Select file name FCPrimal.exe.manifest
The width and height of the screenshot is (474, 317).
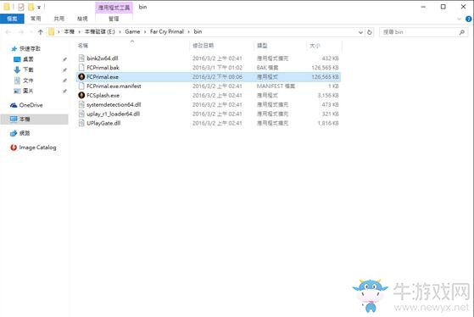(114, 86)
